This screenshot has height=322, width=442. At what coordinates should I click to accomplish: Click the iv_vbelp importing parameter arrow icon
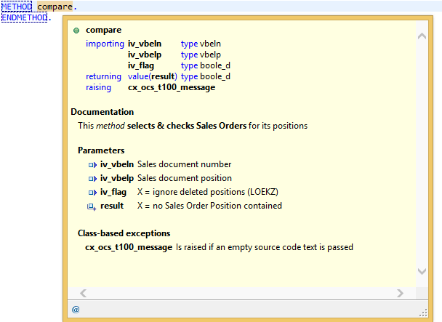92,179
